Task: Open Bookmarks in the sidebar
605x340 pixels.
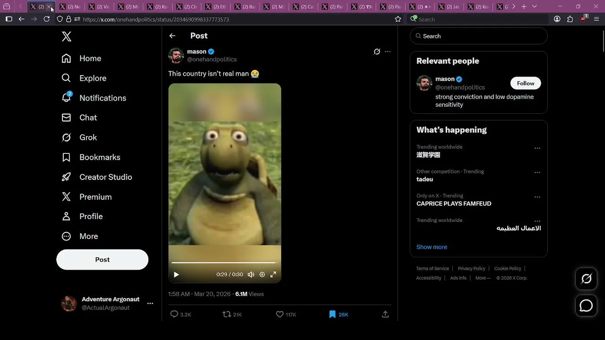Action: [x=91, y=157]
